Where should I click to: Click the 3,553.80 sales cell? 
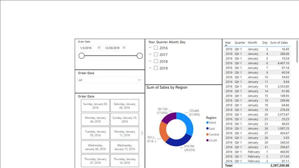coord(284,86)
